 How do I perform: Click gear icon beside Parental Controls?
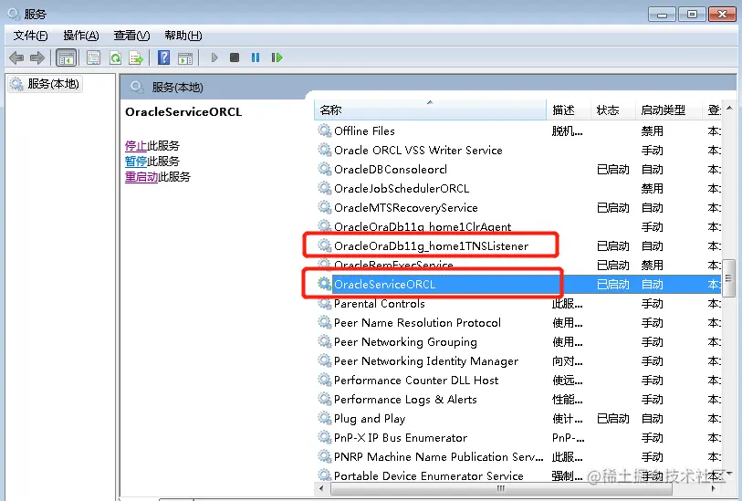coord(324,303)
